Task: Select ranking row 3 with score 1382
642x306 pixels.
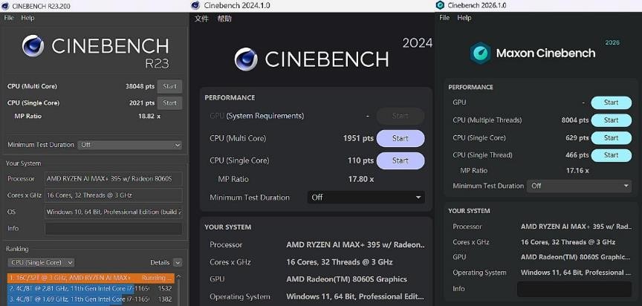Action: coord(91,299)
